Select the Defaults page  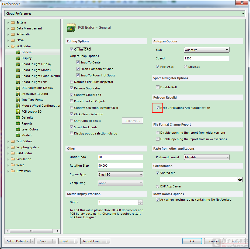27,118
